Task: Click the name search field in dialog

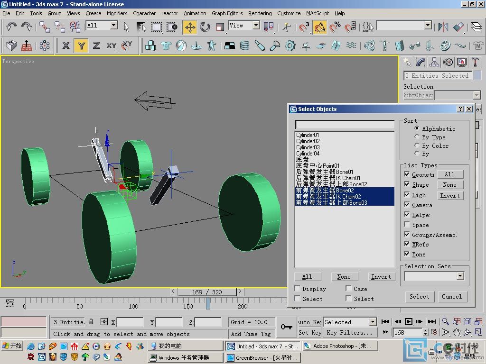Action: [x=345, y=125]
